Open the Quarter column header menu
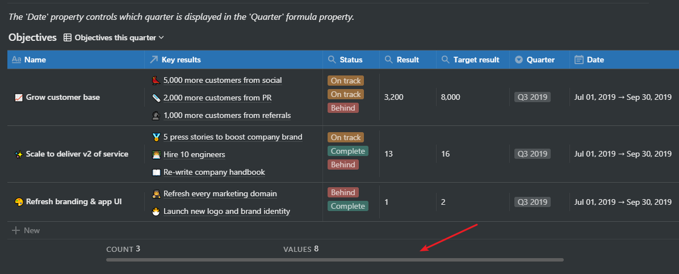The image size is (679, 274). pos(539,60)
